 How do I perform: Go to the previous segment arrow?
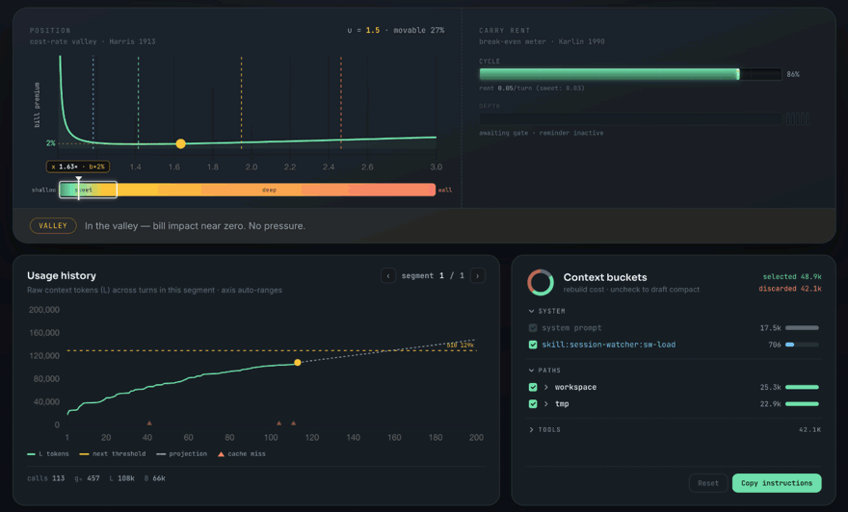388,276
